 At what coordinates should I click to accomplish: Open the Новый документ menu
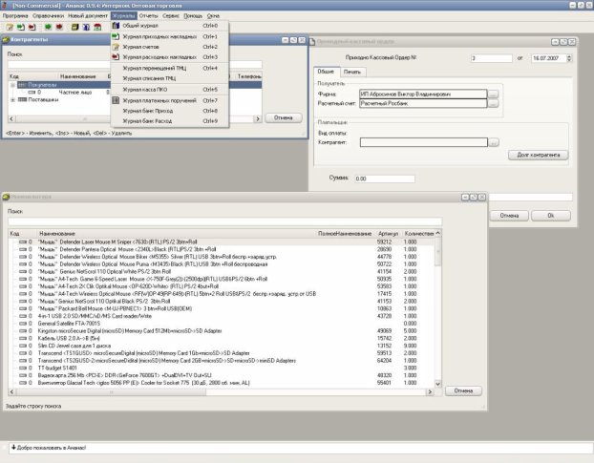point(88,16)
